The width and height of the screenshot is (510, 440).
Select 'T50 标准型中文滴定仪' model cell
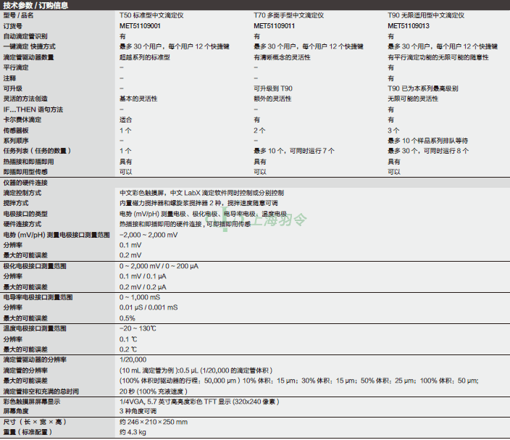pyautogui.click(x=151, y=15)
